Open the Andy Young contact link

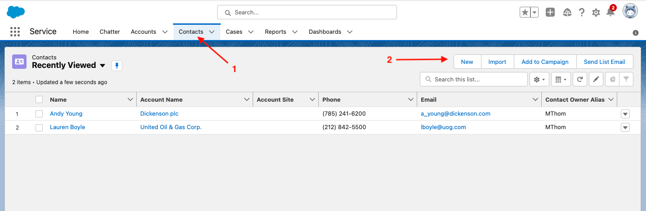66,114
